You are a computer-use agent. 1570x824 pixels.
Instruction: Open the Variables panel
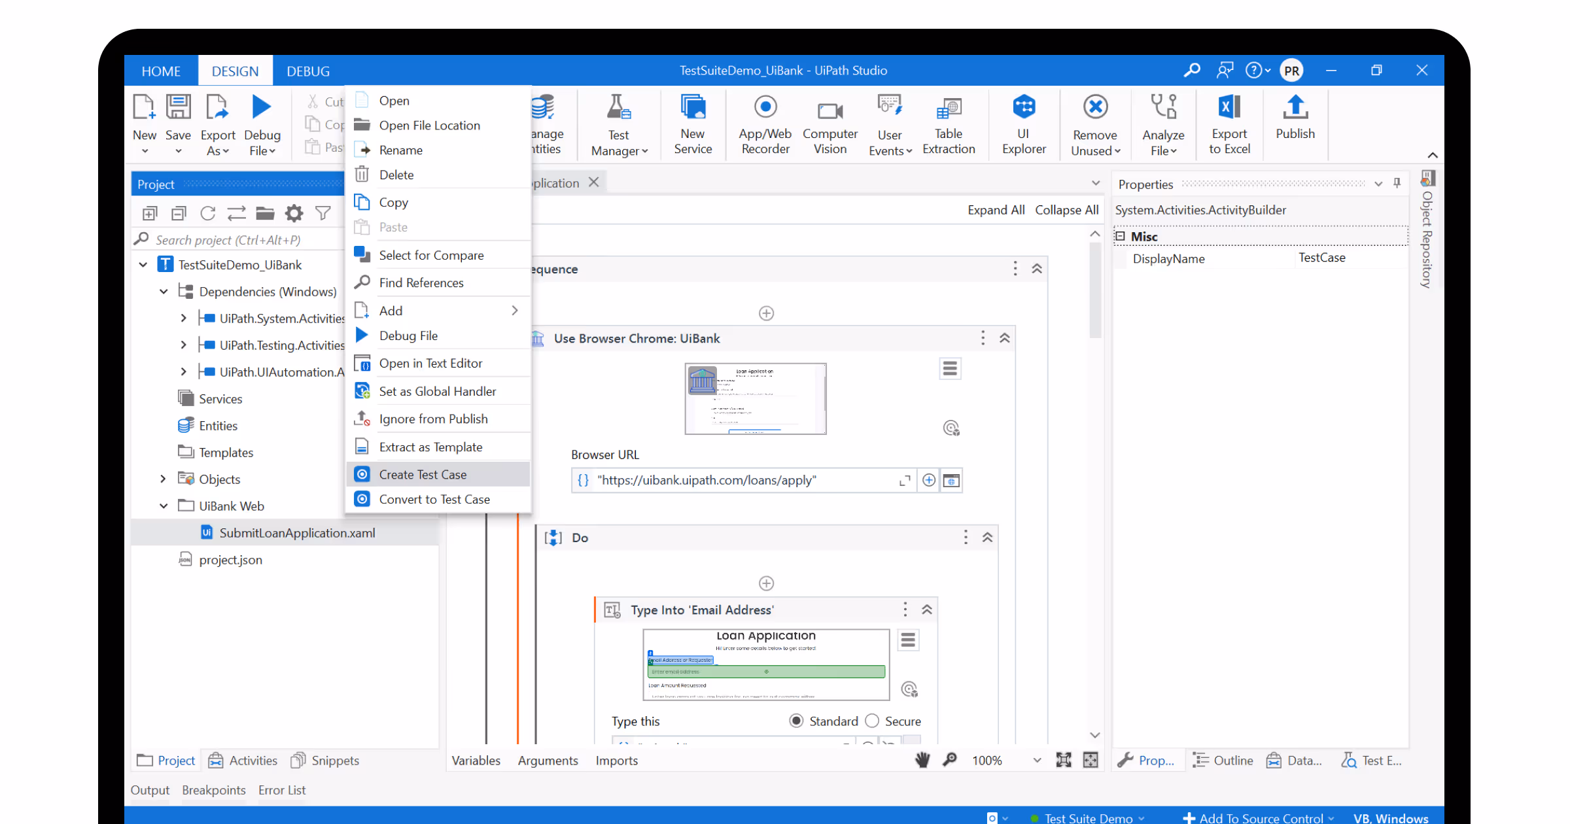[x=476, y=761]
